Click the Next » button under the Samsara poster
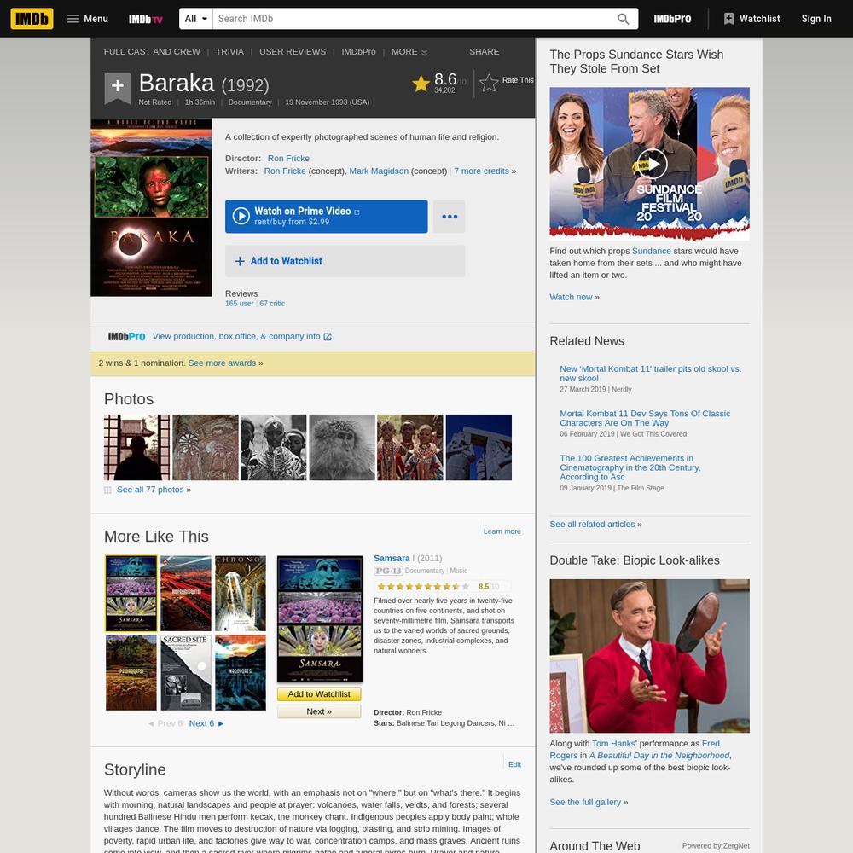The image size is (853, 853). 319,711
